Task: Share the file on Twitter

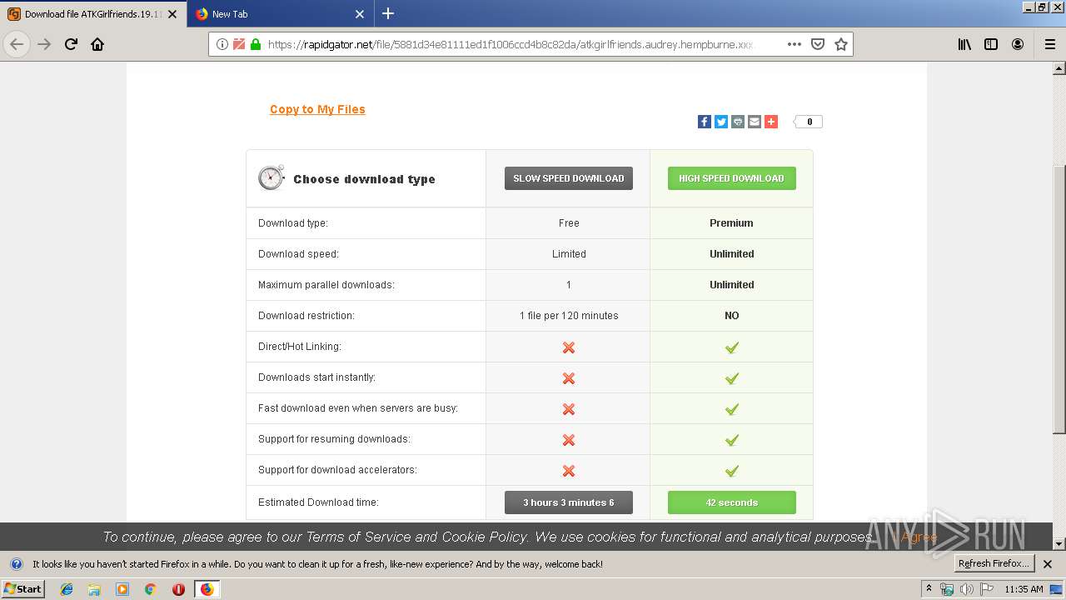Action: coord(721,122)
